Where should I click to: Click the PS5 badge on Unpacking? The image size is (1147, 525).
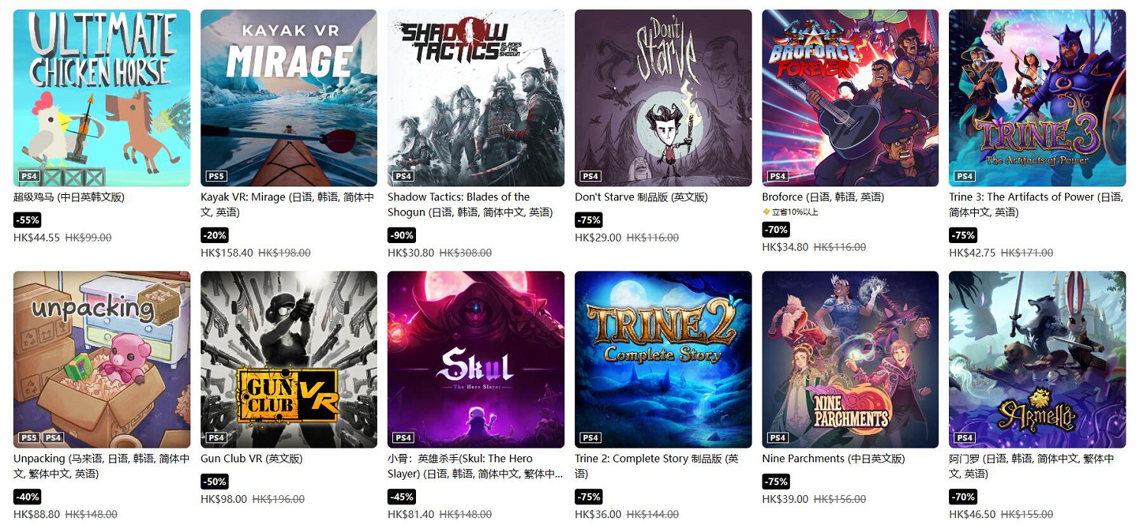click(30, 438)
